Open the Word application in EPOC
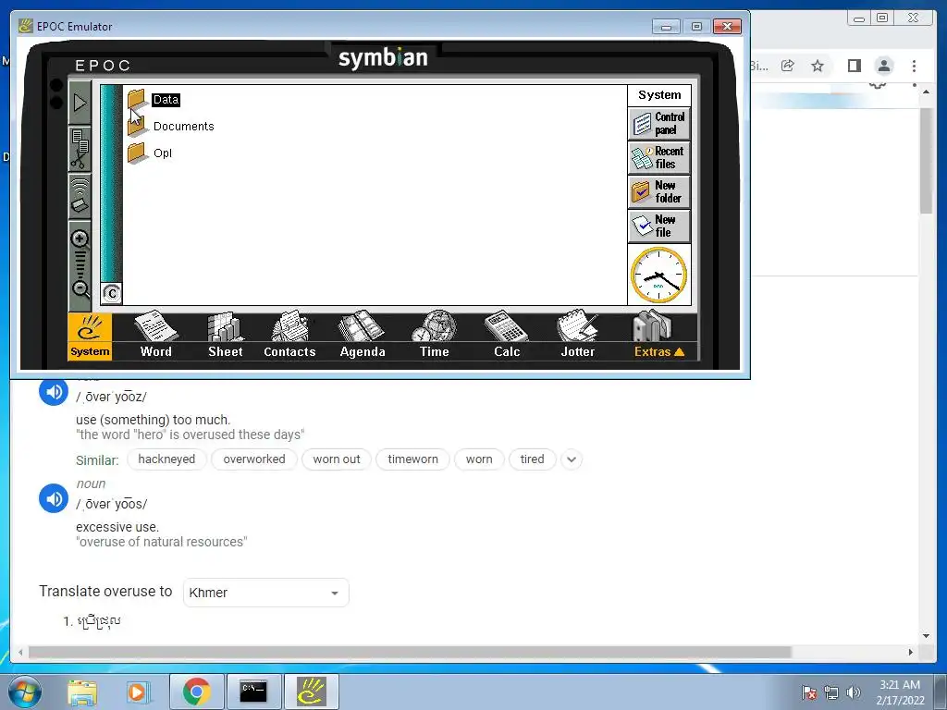The width and height of the screenshot is (947, 710). pos(155,335)
